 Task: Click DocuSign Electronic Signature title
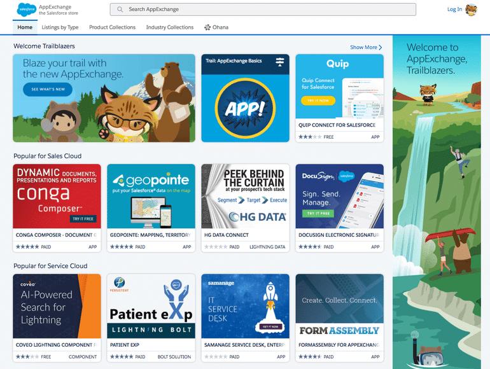tap(339, 235)
